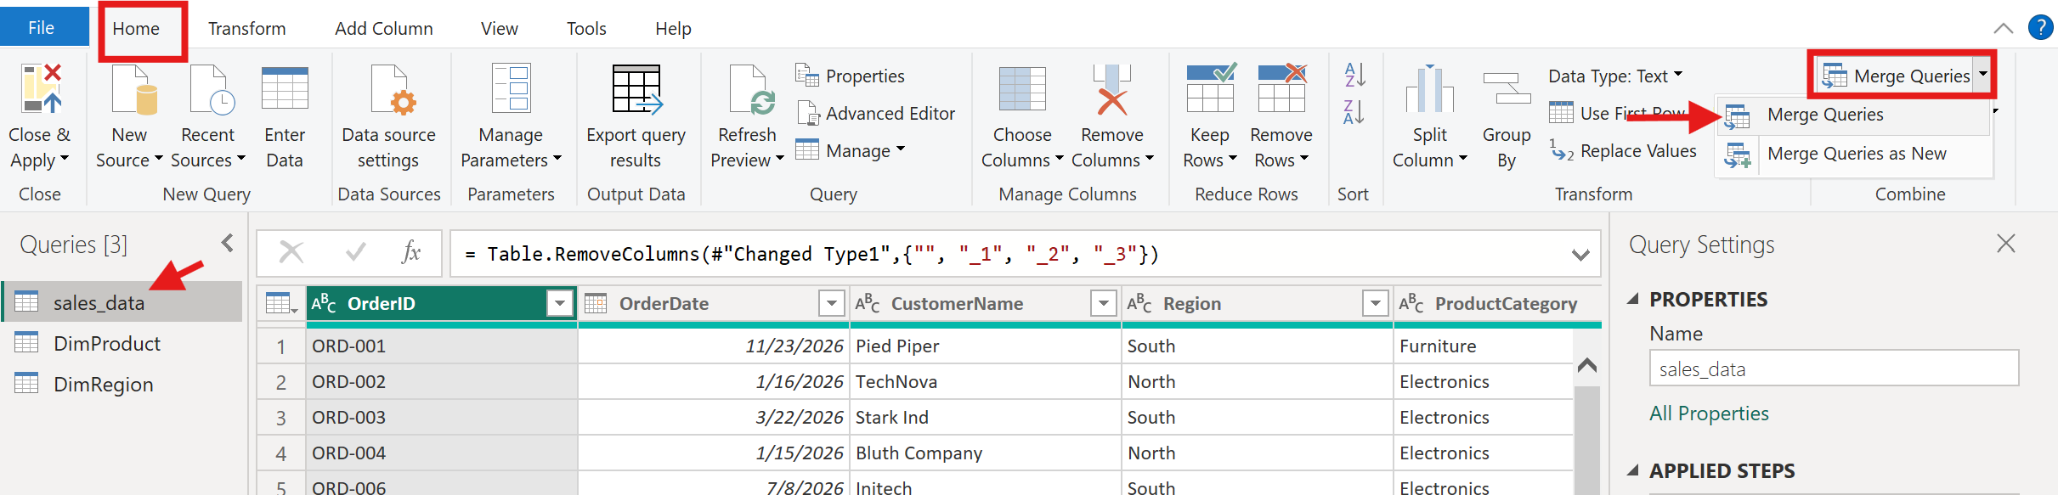Select the Bluth Company cell
Screen dimensions: 2058x495
tap(986, 453)
